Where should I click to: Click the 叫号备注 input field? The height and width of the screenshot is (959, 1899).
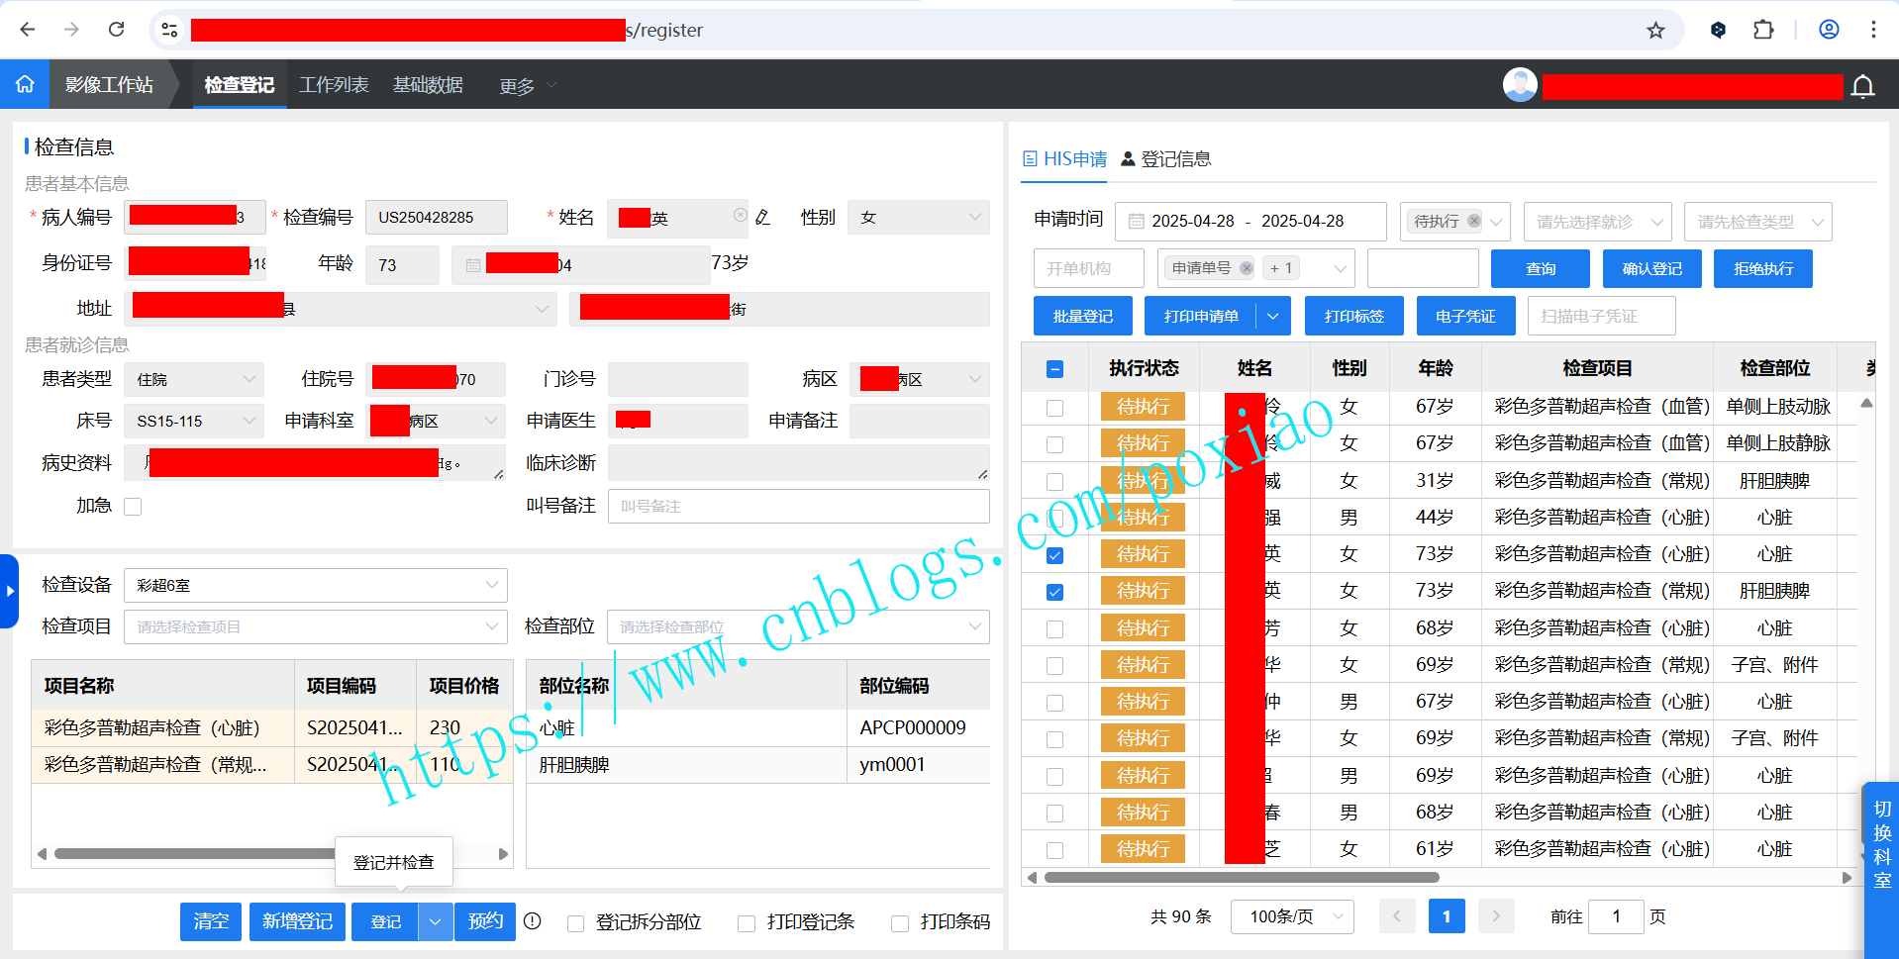click(798, 506)
